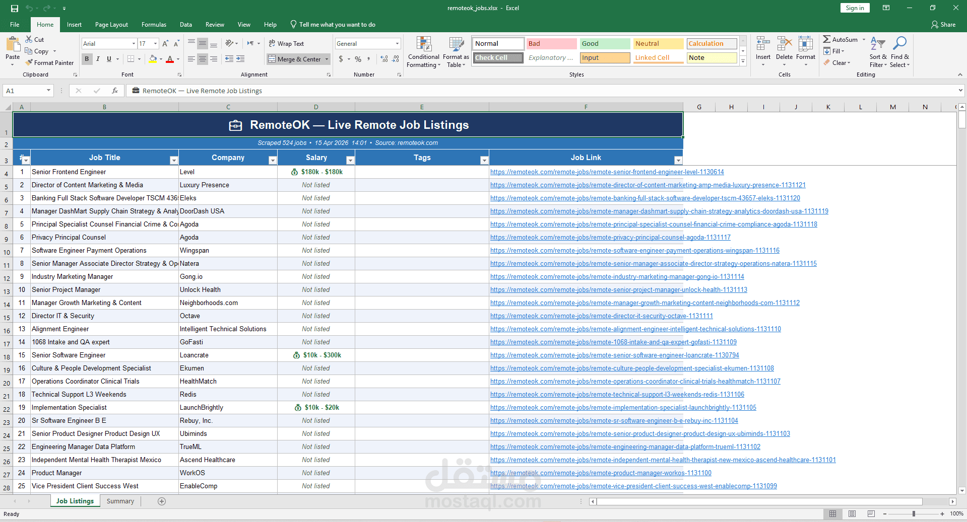
Task: Toggle Align Right
Action: pos(214,59)
